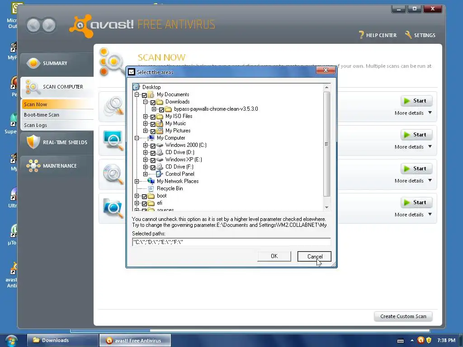Start the first scan in the list
Screen dimensions: 463x347
(x=416, y=101)
